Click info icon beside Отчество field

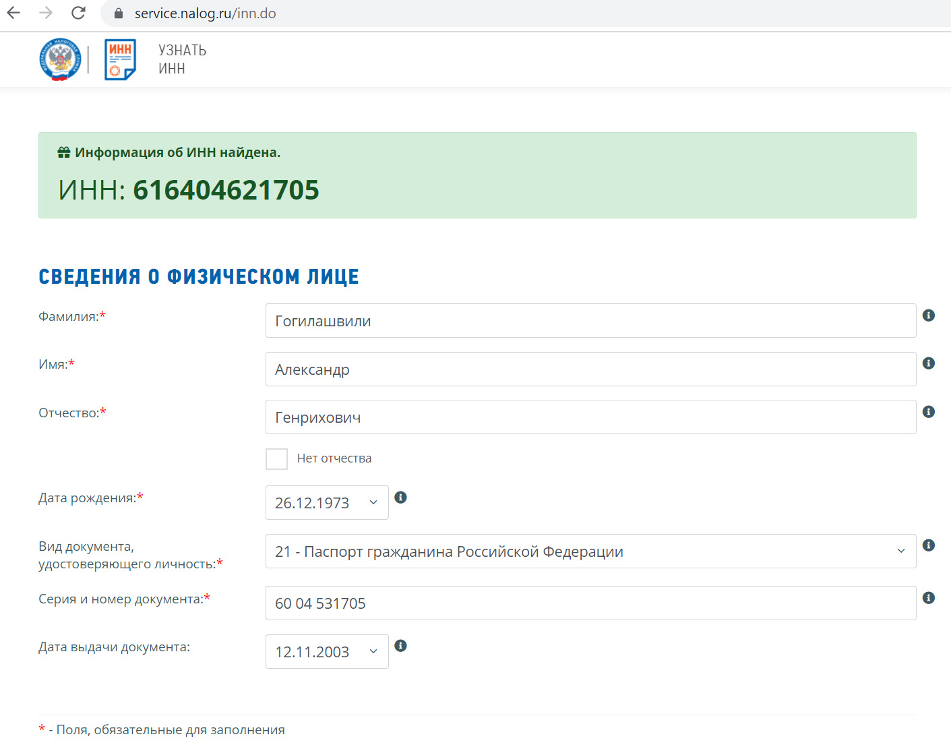(x=928, y=411)
